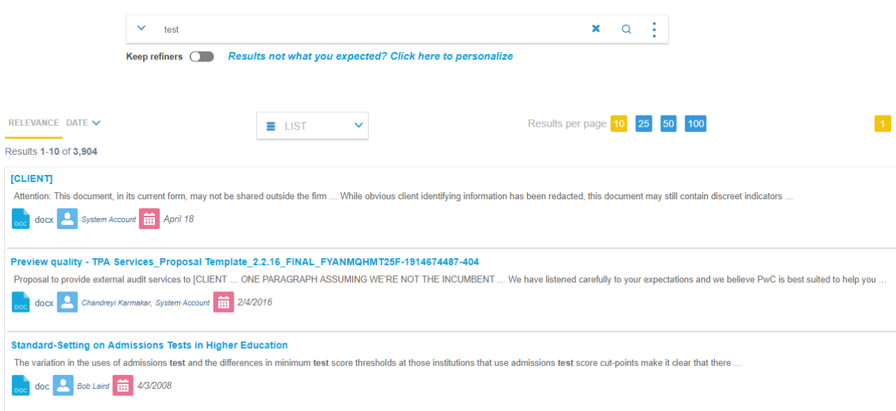Set results per page to 50

tap(668, 124)
